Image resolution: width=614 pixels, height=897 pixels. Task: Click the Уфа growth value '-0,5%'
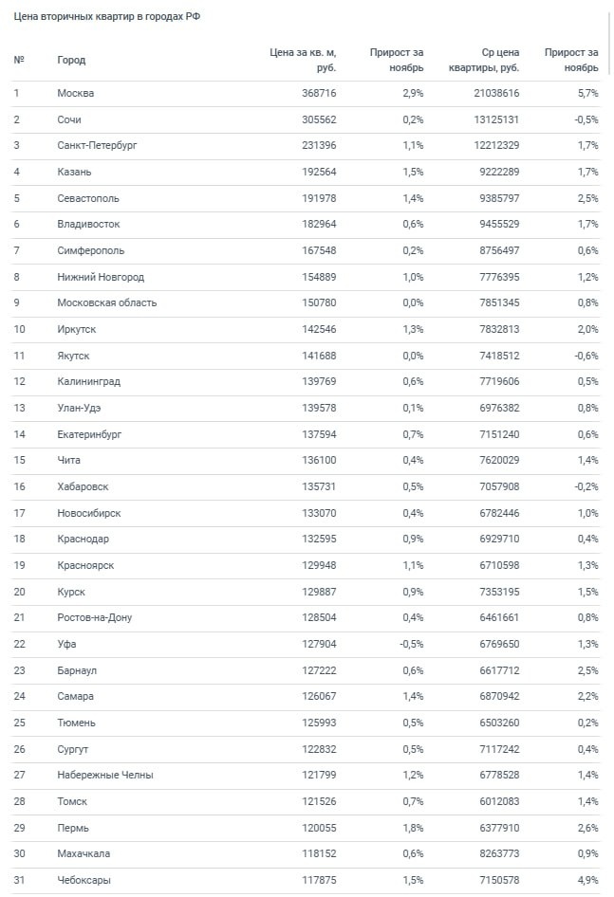pos(411,644)
